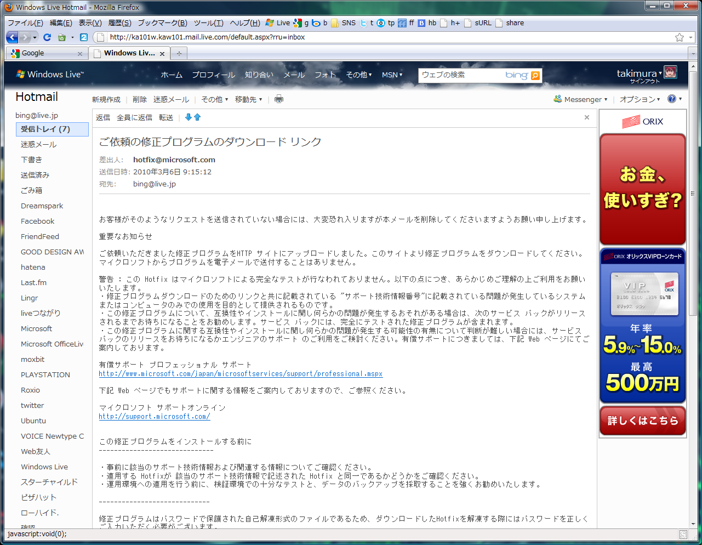Viewport: 702px width, 545px height.
Task: Click the Firefox forward arrow button
Action: coord(25,37)
